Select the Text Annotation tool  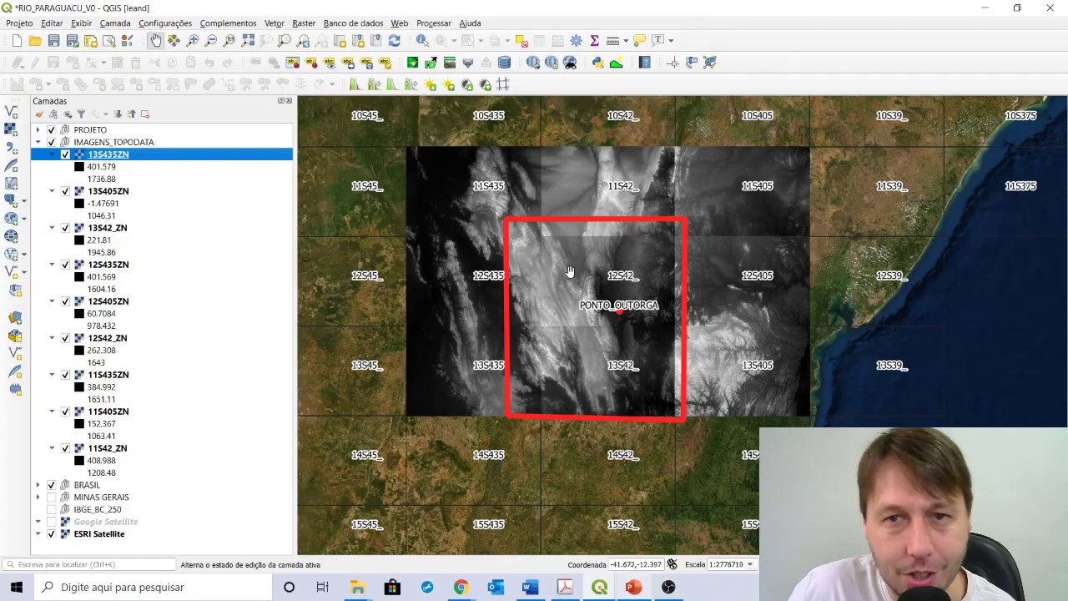point(657,39)
